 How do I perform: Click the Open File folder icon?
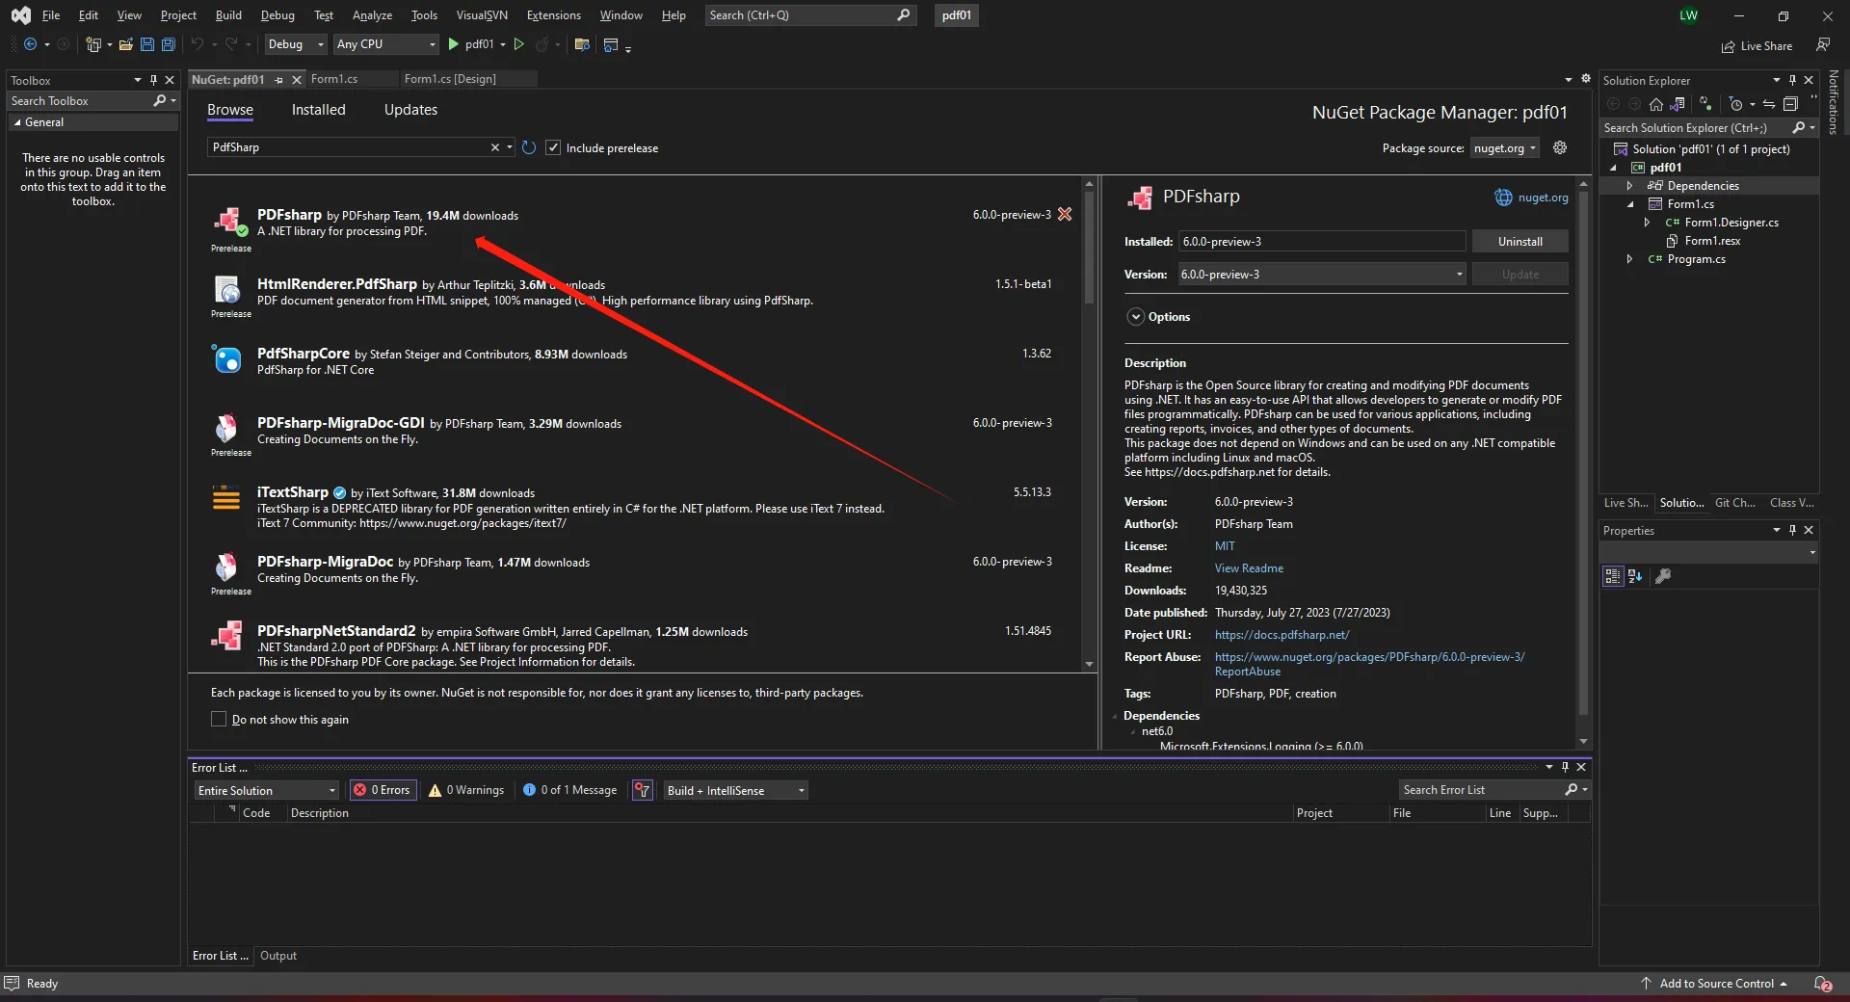pos(126,44)
